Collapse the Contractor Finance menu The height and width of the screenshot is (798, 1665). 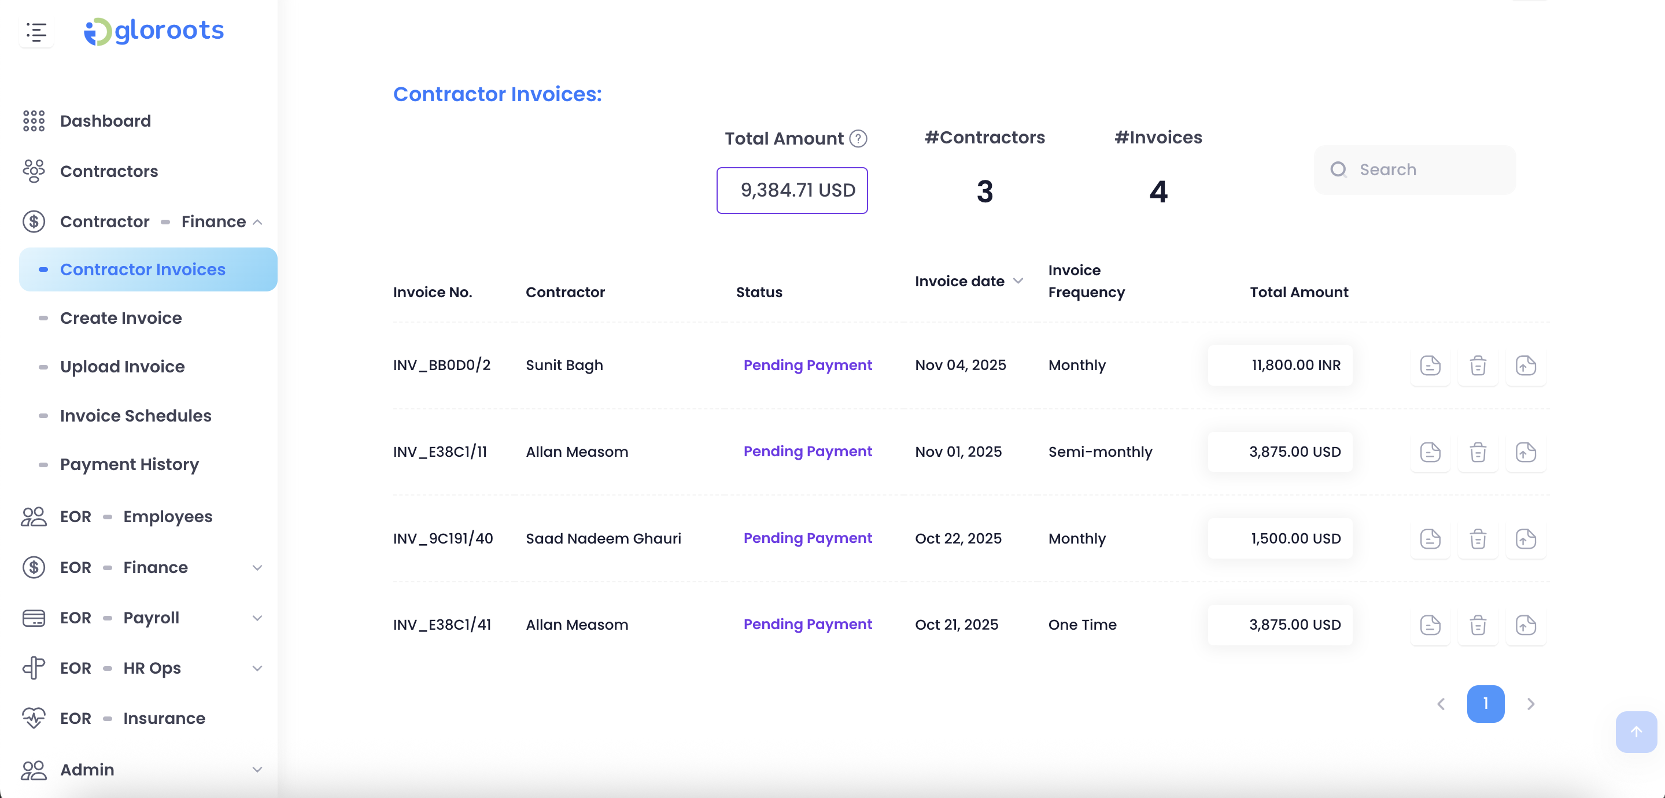(x=257, y=221)
